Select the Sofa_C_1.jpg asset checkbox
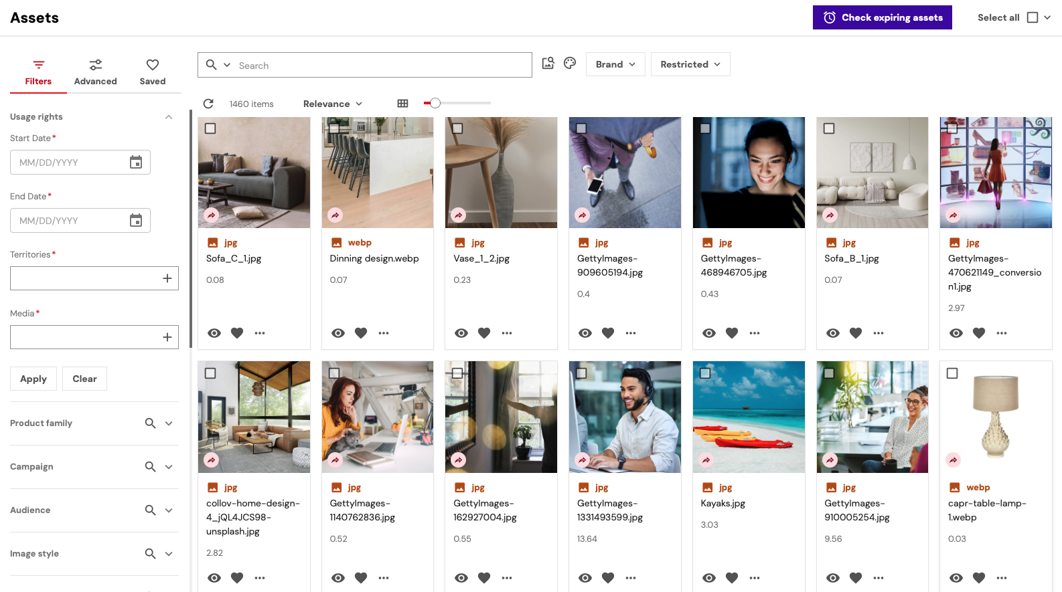The height and width of the screenshot is (592, 1062). [x=210, y=128]
